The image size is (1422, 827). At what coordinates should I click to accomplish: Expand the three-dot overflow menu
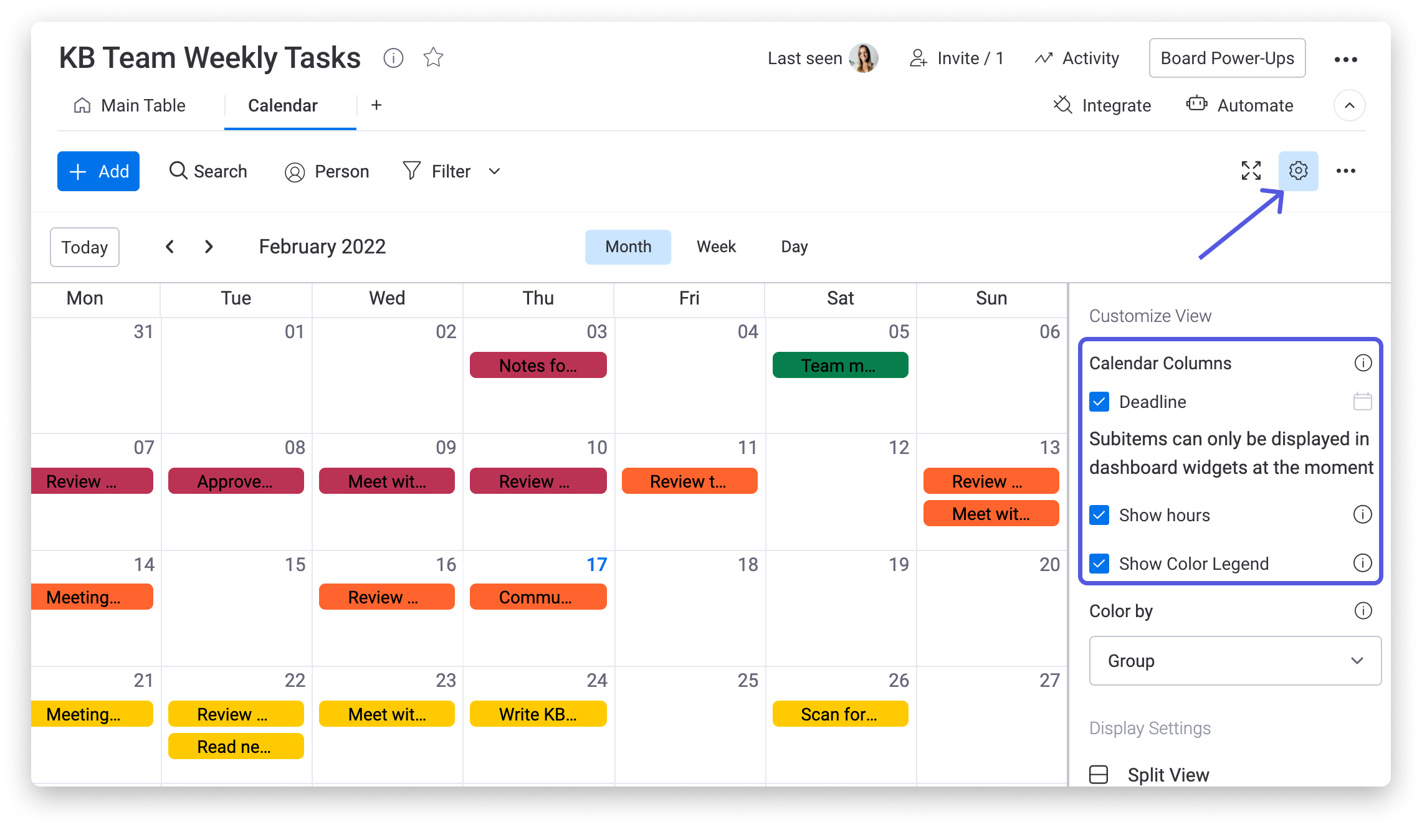[x=1344, y=171]
